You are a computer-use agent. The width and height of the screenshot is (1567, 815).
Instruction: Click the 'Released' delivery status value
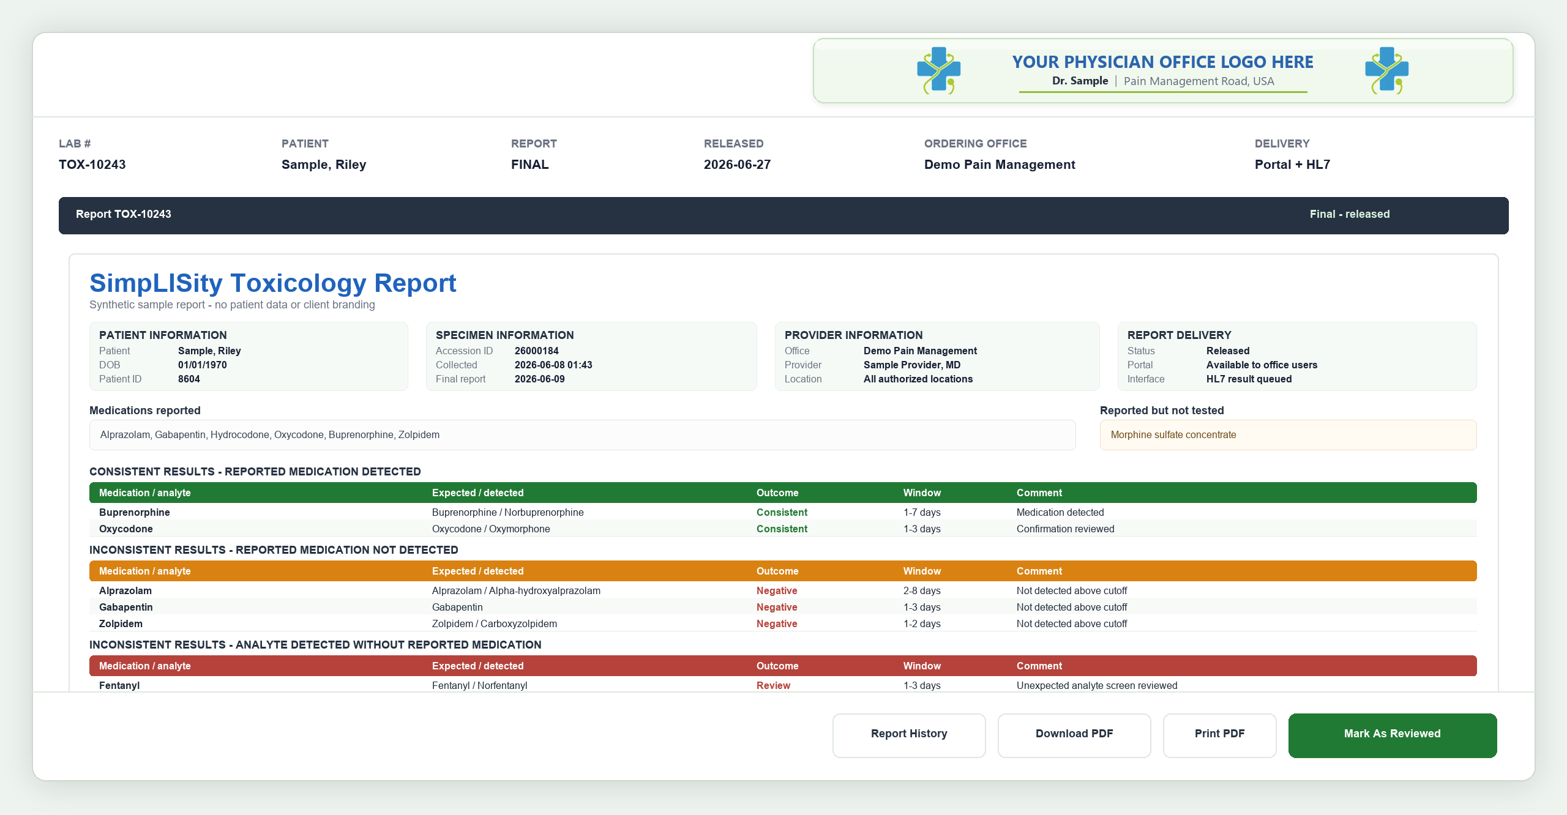1228,351
